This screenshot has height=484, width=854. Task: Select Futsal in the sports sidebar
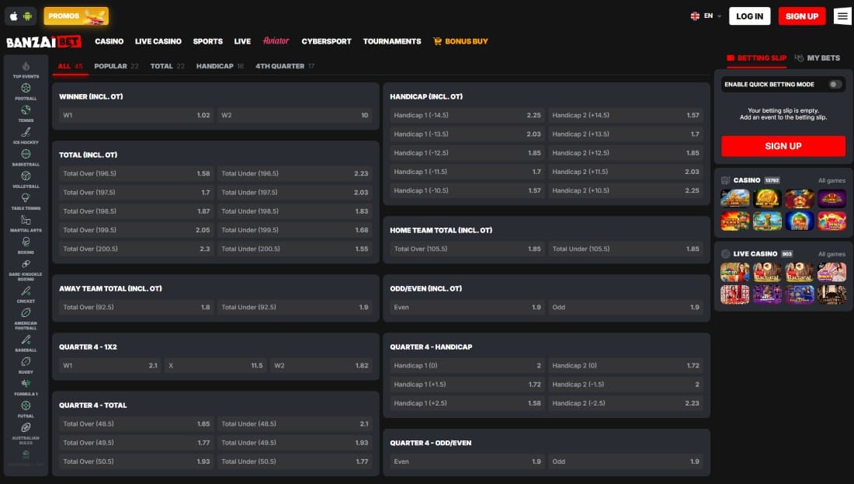26,409
